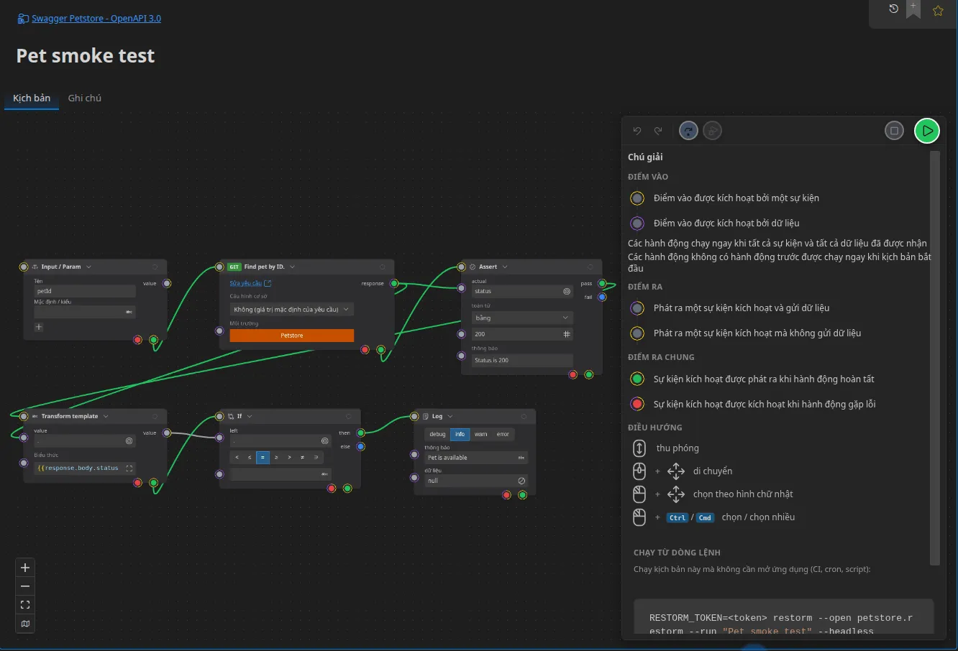Select the greater-or-equal operator in If node

click(276, 457)
